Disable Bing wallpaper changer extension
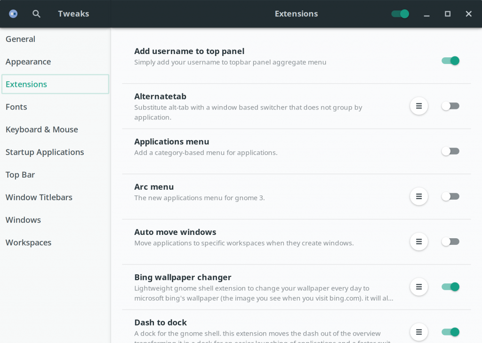Viewport: 482px width, 343px height. pyautogui.click(x=450, y=287)
